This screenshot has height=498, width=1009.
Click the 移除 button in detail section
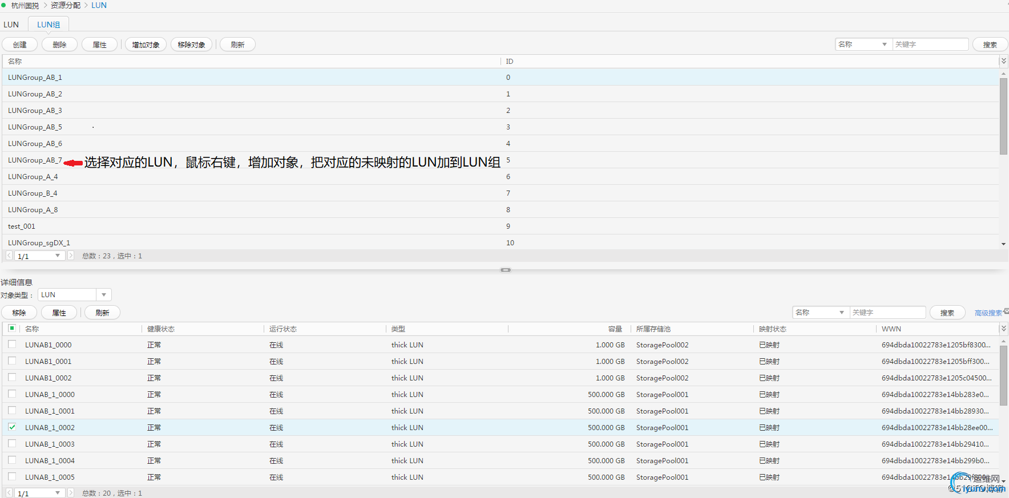tap(19, 313)
